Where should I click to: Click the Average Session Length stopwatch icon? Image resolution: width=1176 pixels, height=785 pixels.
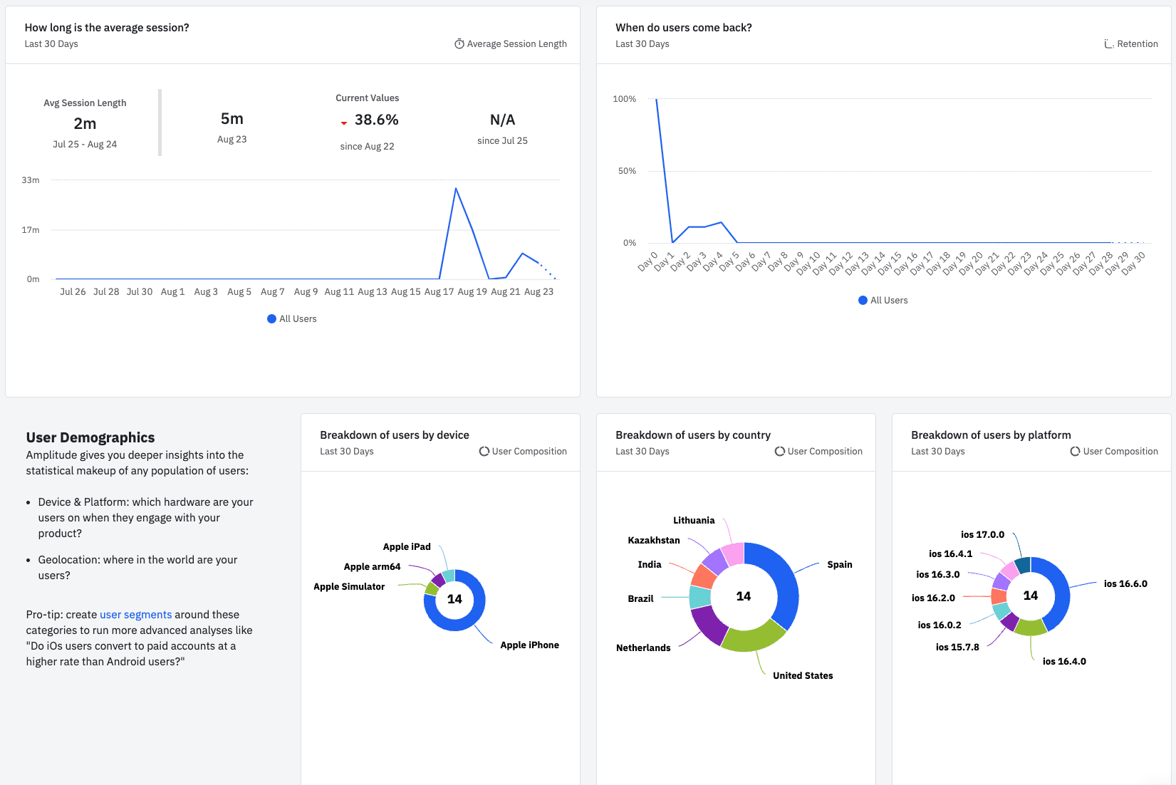(x=459, y=44)
